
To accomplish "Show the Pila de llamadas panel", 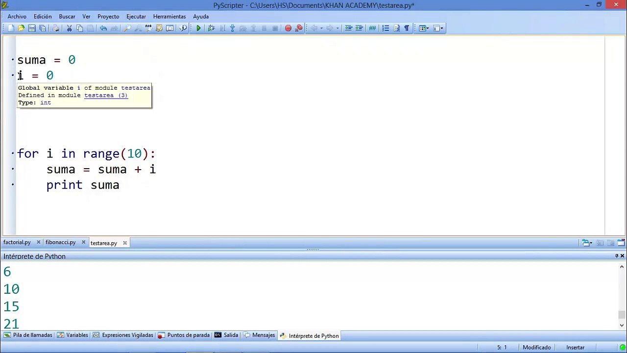I will [x=28, y=335].
